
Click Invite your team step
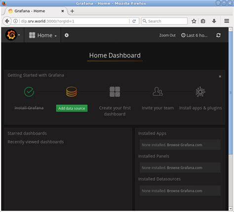[x=157, y=108]
